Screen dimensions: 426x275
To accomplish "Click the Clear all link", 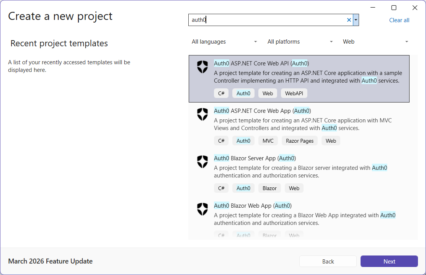I will (399, 20).
